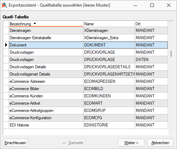Click the Exportassistent app icon in title bar
Screen dimensions: 177x149
tap(4, 5)
